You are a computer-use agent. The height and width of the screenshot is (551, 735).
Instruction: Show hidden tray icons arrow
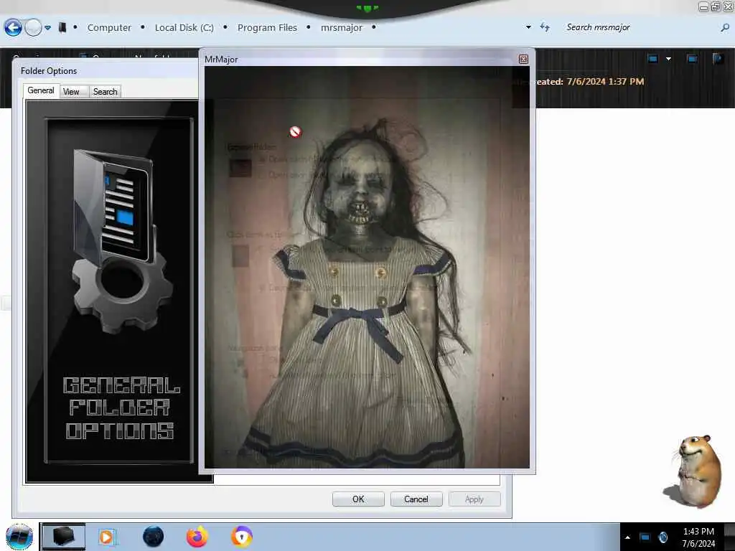[627, 537]
